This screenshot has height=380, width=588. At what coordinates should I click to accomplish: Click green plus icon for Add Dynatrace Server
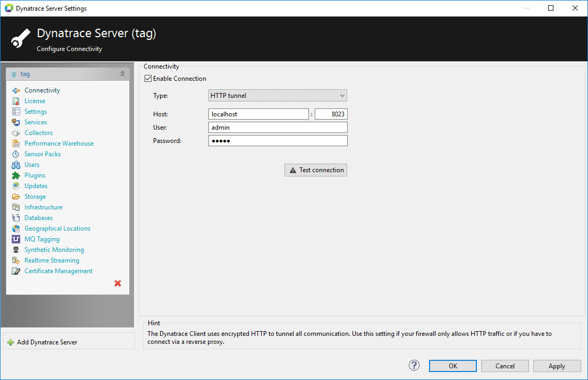point(11,342)
